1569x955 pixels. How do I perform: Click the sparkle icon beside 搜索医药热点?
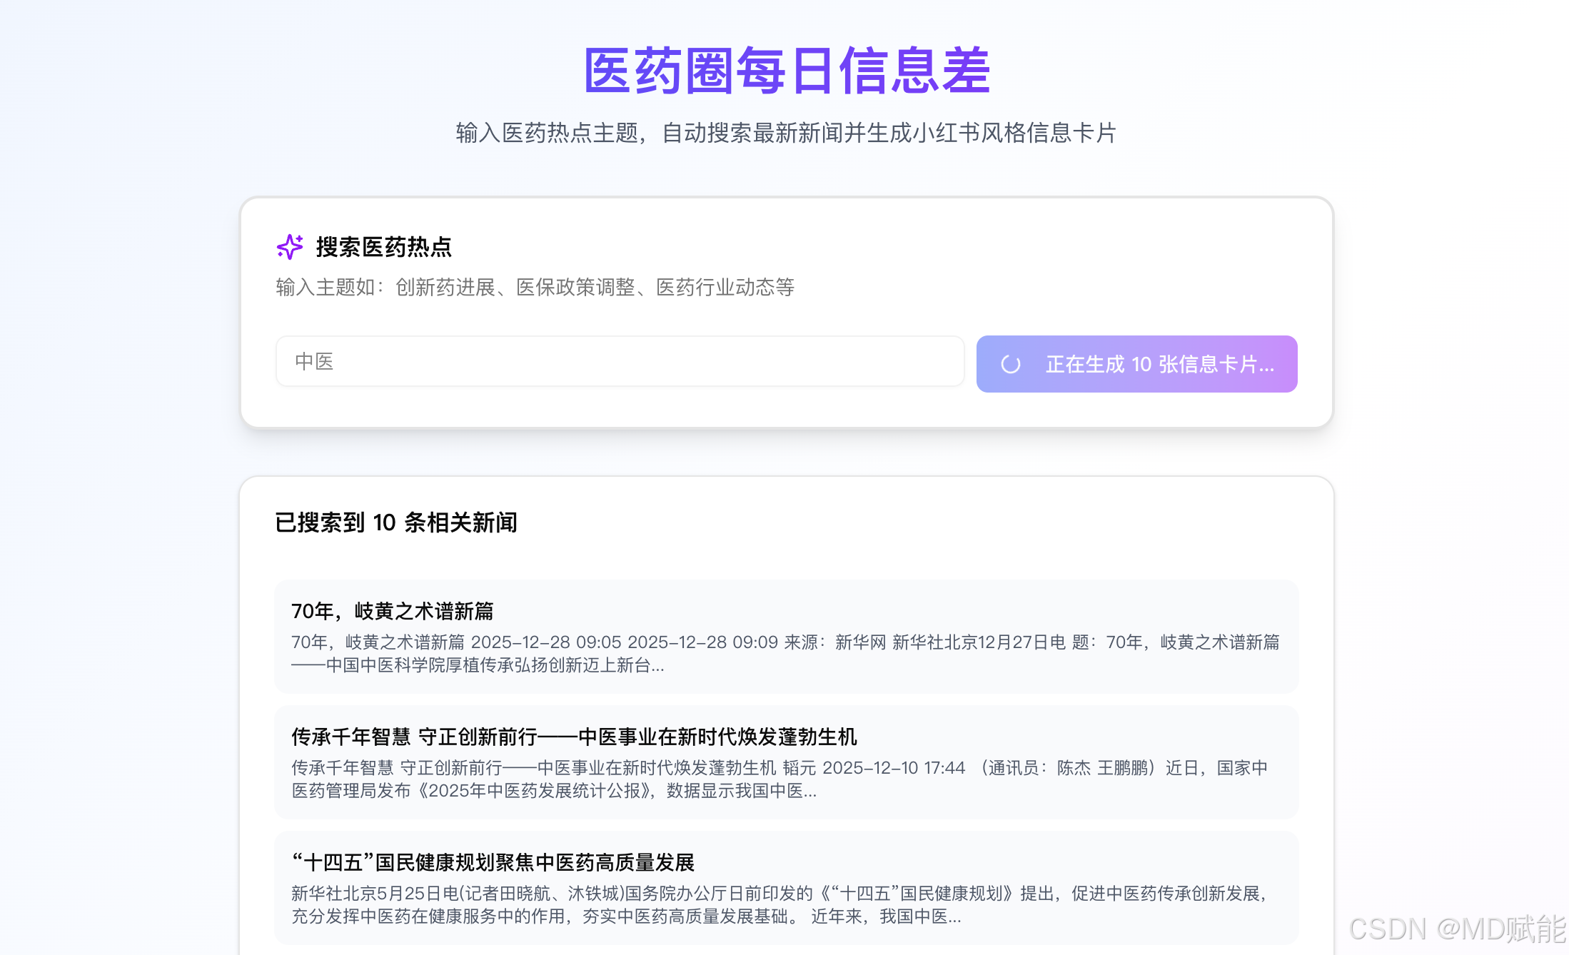pos(290,247)
